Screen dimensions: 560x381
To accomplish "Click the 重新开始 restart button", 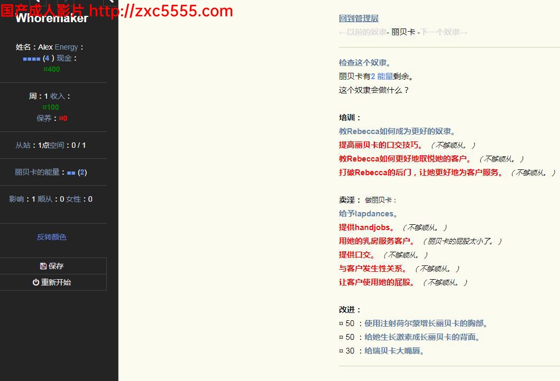I will tap(53, 282).
